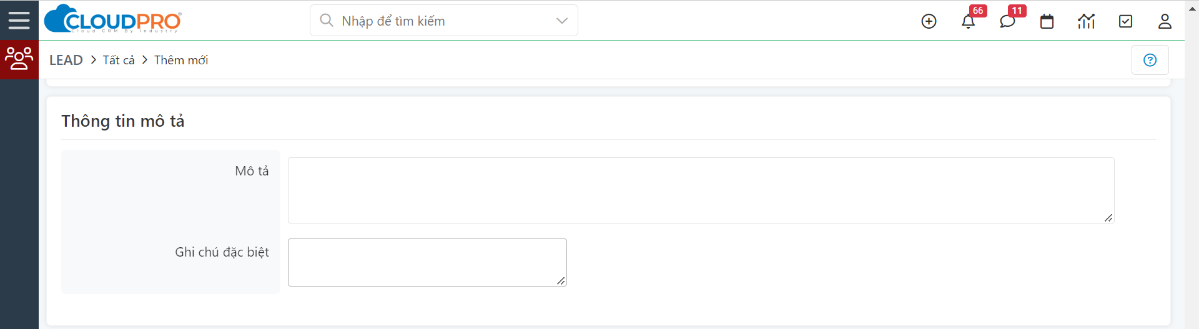Click inside the 'Mô tả' text area
1199x329 pixels.
click(701, 190)
